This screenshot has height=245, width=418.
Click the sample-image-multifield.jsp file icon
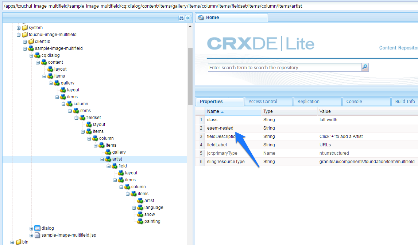point(37,235)
